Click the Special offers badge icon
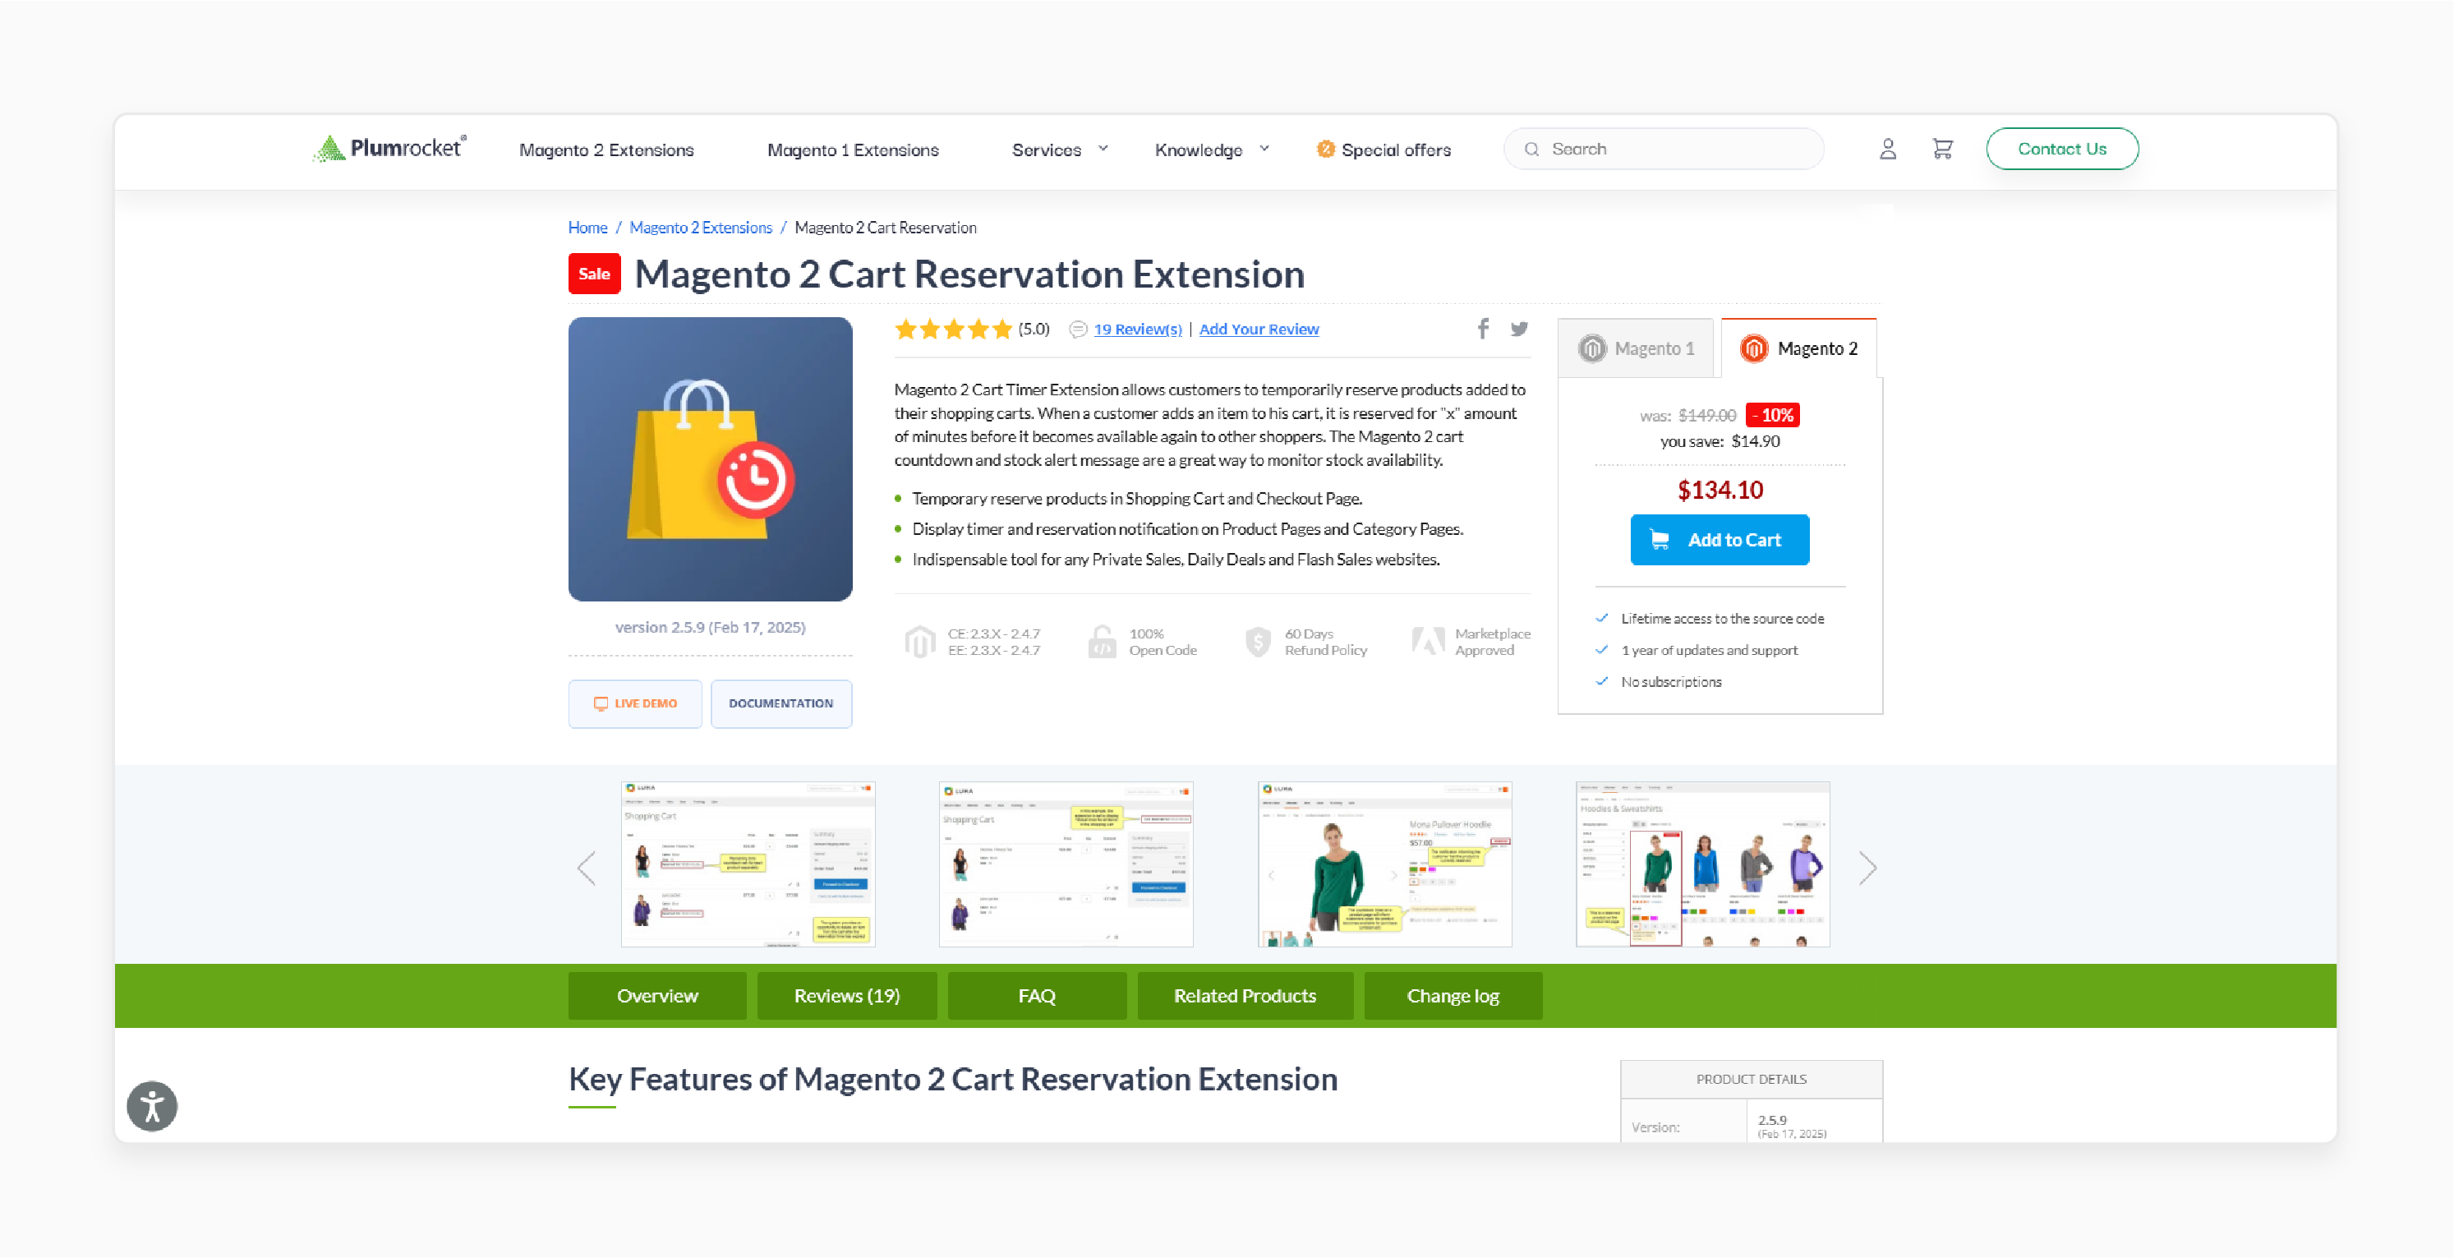Screen dimensions: 2454x1258 coord(1325,150)
